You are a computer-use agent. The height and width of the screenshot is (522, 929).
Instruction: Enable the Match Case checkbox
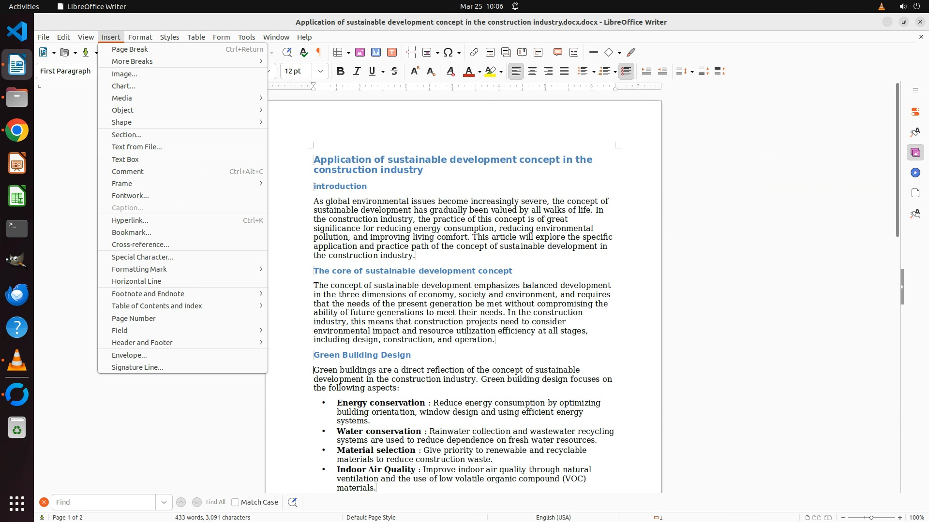(x=235, y=502)
